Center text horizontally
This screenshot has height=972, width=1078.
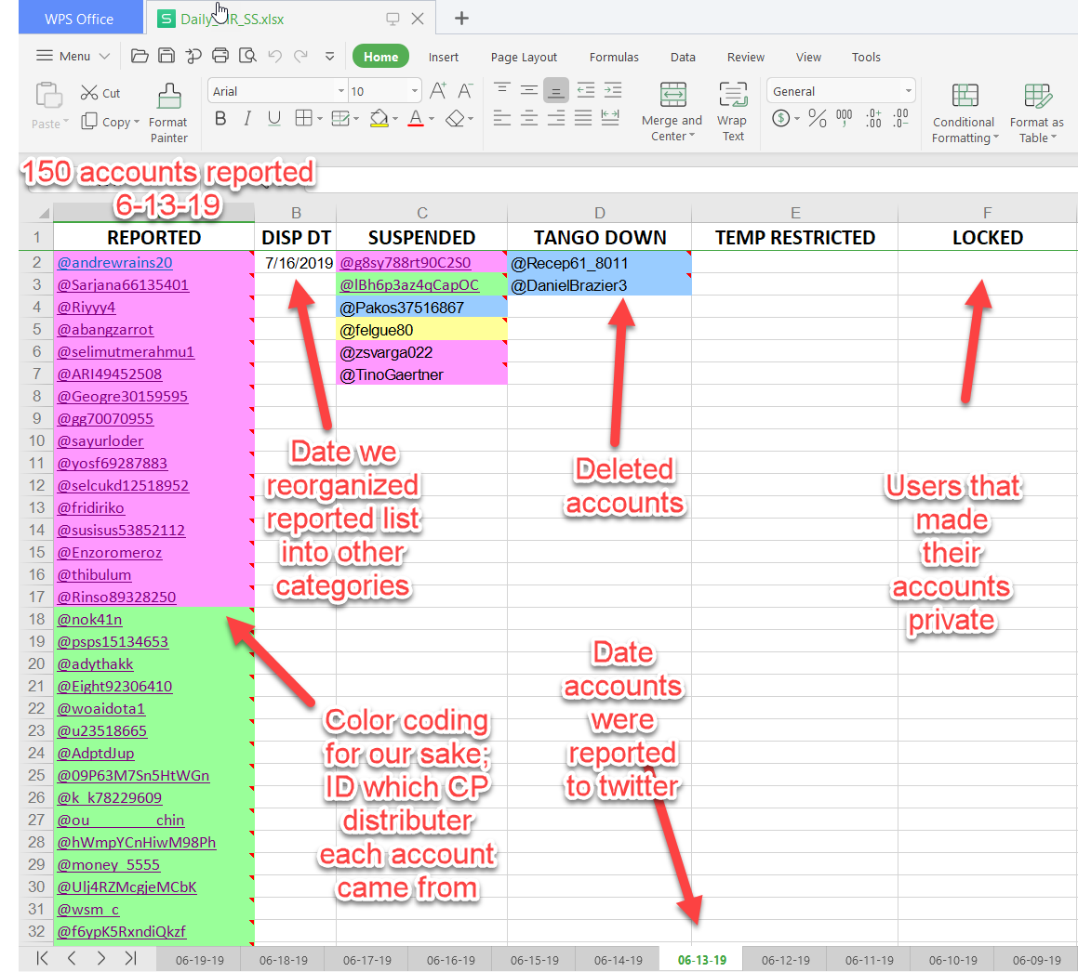[528, 118]
